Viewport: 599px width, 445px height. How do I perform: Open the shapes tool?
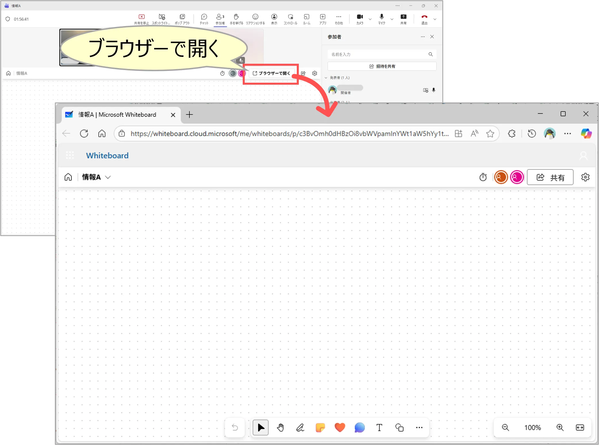coord(399,427)
